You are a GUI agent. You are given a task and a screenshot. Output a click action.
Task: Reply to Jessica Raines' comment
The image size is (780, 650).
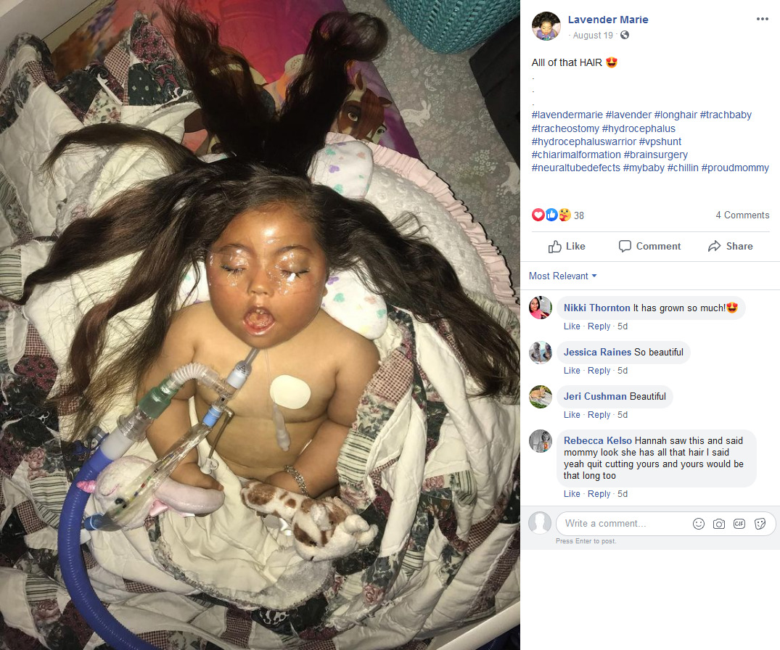pos(599,371)
